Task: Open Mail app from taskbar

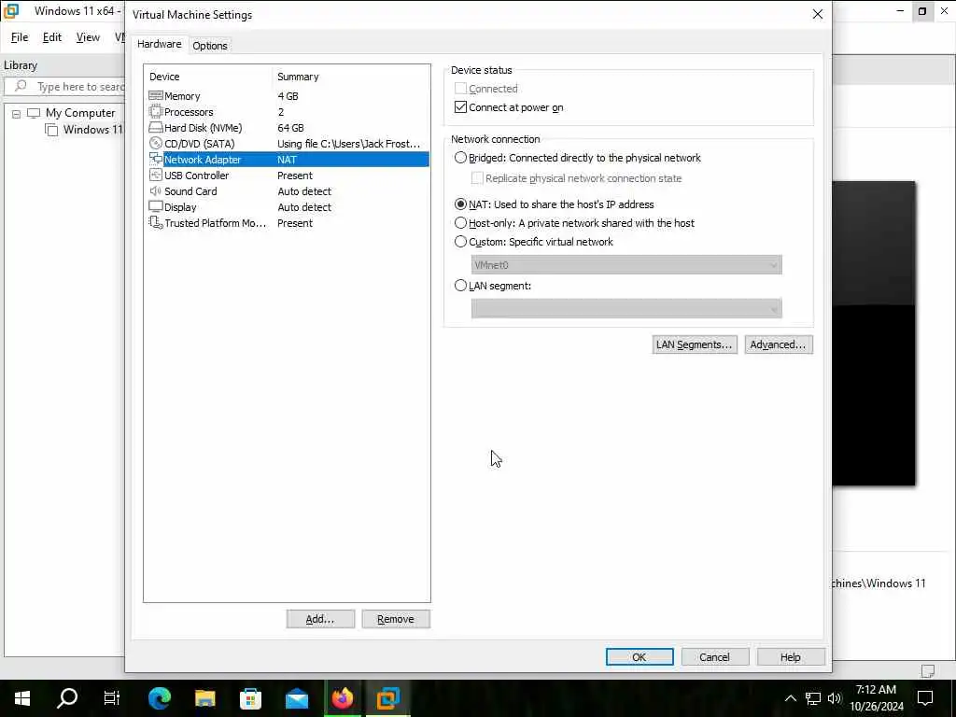Action: 297,698
